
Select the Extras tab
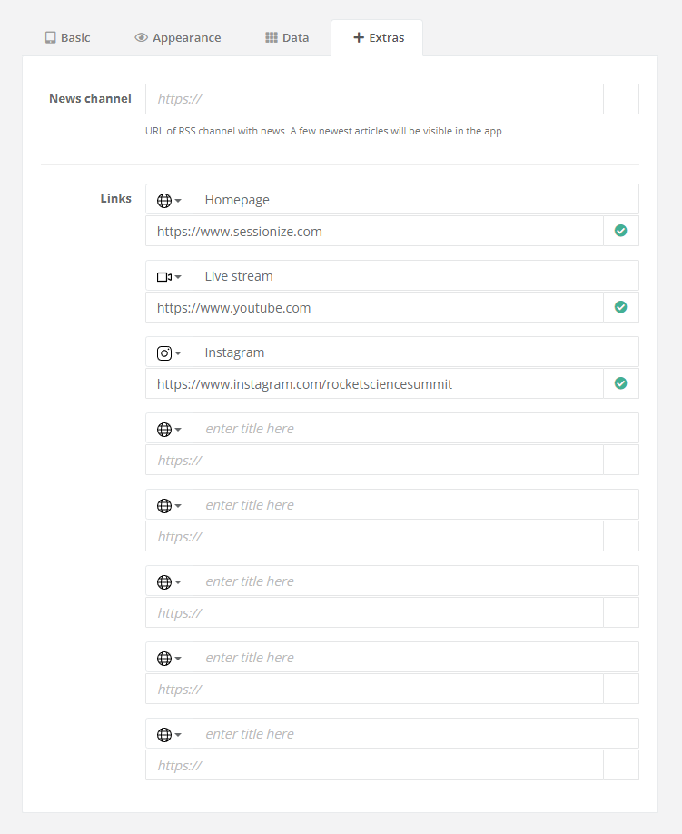(x=379, y=38)
